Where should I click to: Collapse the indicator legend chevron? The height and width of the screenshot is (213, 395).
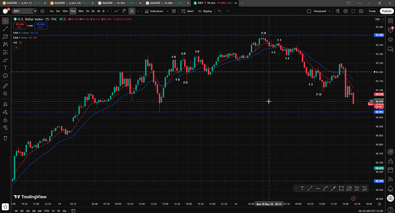[x=16, y=48]
